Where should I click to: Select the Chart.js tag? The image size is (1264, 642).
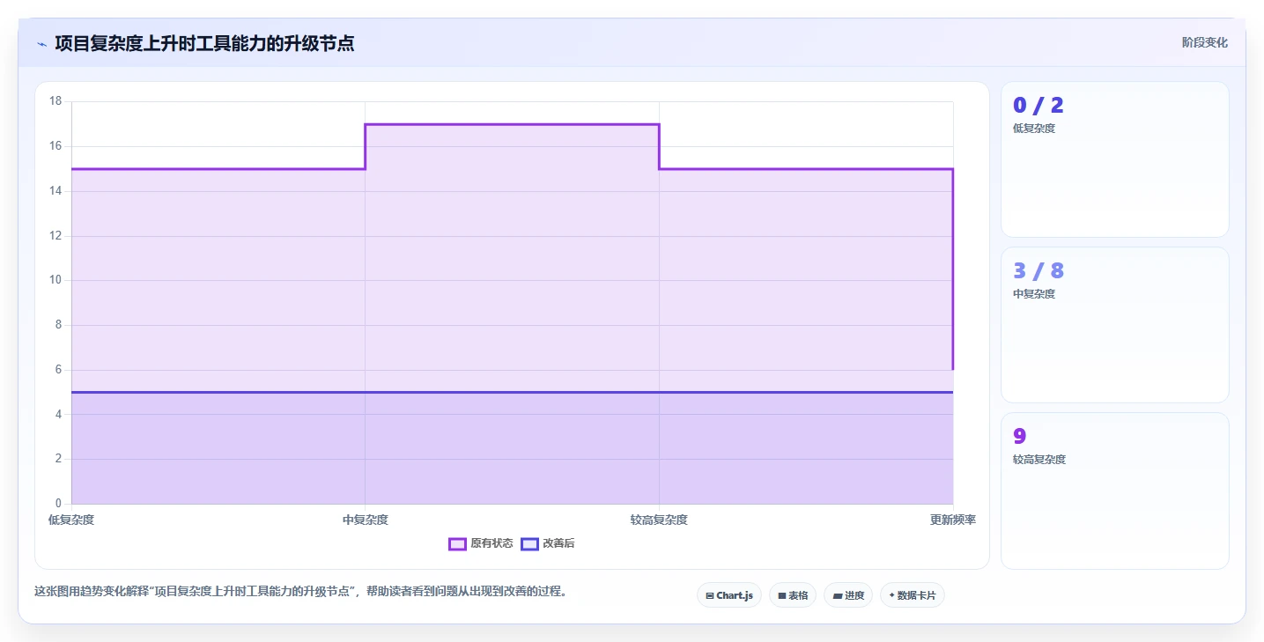[x=729, y=595]
